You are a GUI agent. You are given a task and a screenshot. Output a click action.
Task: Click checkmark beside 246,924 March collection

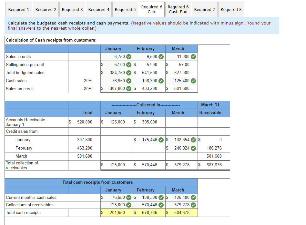pyautogui.click(x=193, y=148)
